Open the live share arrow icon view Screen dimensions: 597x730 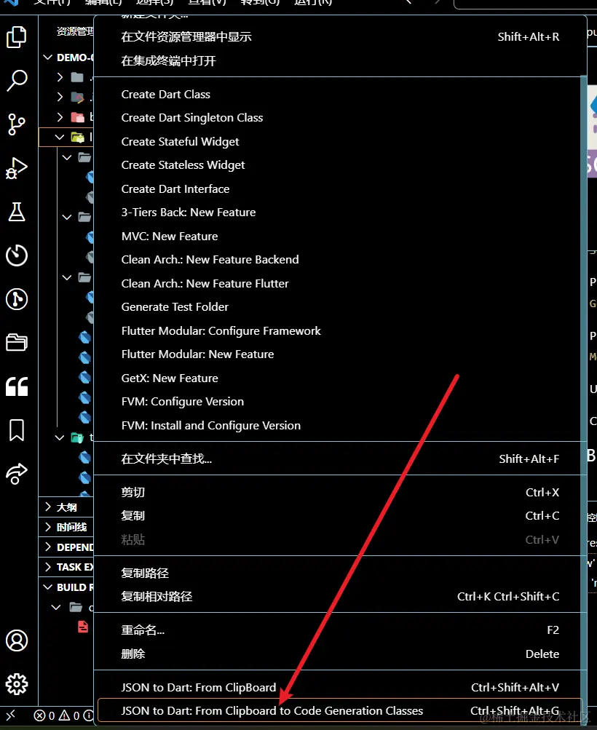tap(17, 474)
